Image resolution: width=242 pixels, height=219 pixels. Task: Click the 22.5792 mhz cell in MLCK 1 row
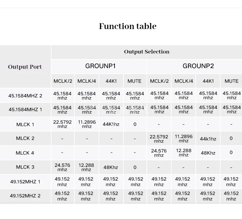click(62, 124)
